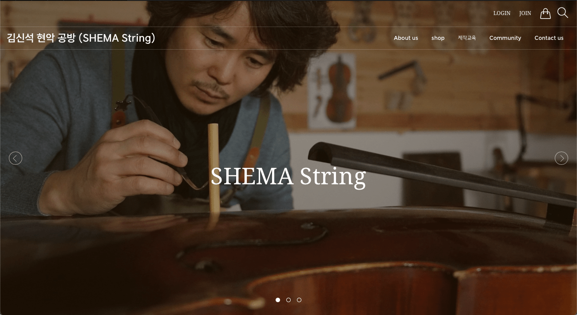
Task: Expand the Community menu
Action: pyautogui.click(x=505, y=38)
